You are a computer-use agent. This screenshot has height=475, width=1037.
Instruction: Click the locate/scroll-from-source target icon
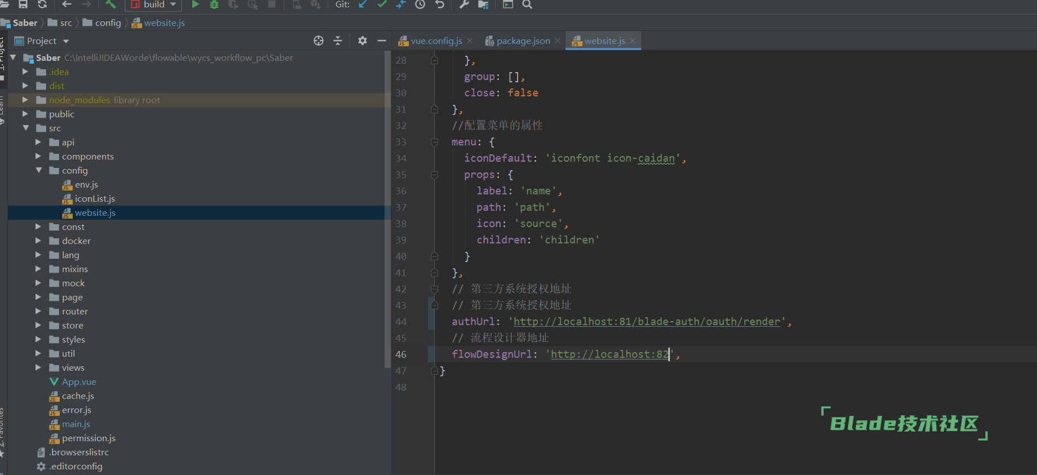coord(319,41)
